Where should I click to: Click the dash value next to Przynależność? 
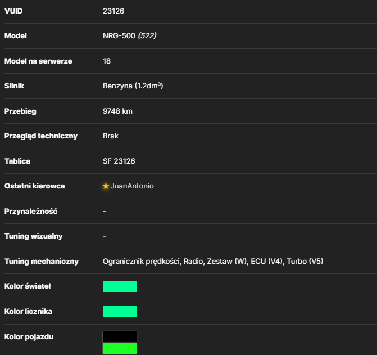point(105,212)
